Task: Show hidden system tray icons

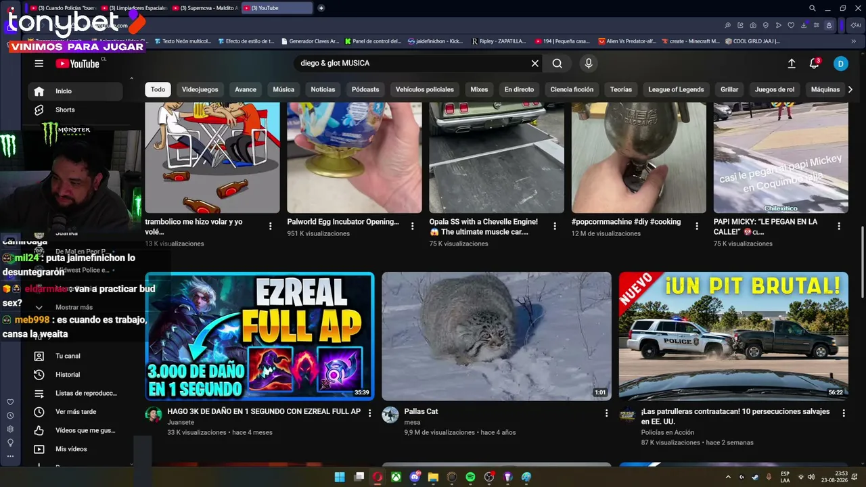Action: click(x=728, y=477)
